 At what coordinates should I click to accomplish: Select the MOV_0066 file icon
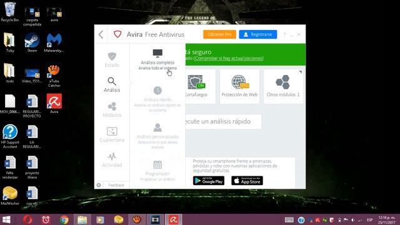pos(10,104)
